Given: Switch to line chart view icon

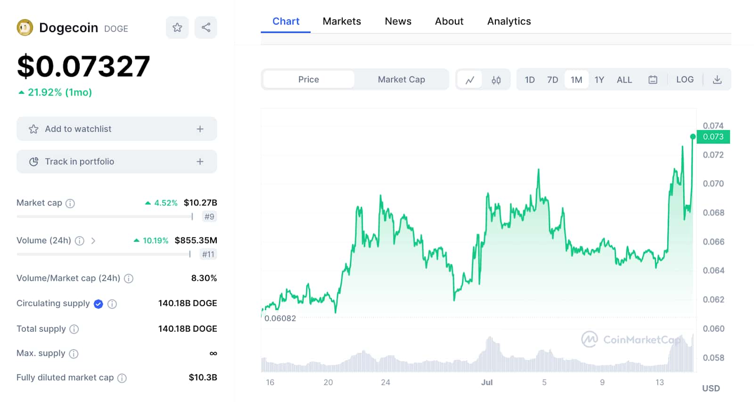Looking at the screenshot, I should [470, 80].
